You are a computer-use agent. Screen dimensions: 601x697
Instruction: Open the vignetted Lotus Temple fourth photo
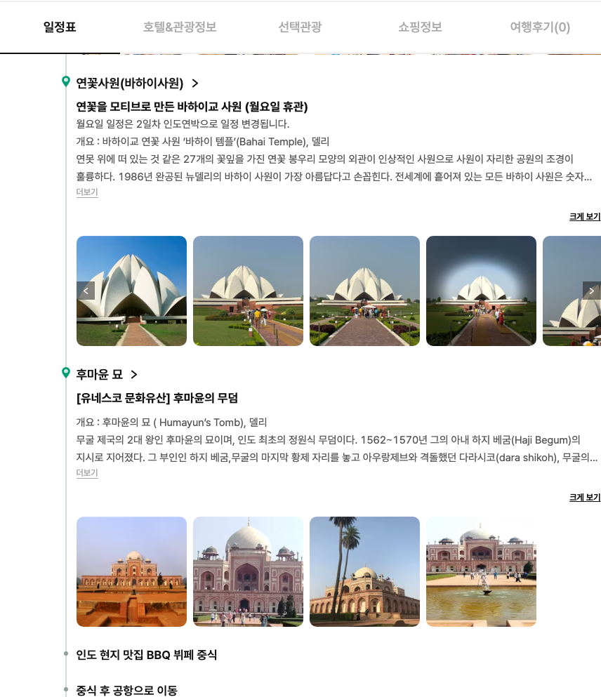tap(481, 291)
